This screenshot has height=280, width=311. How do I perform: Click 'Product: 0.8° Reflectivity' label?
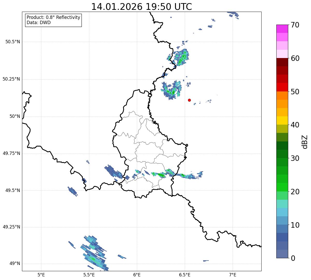pos(54,17)
